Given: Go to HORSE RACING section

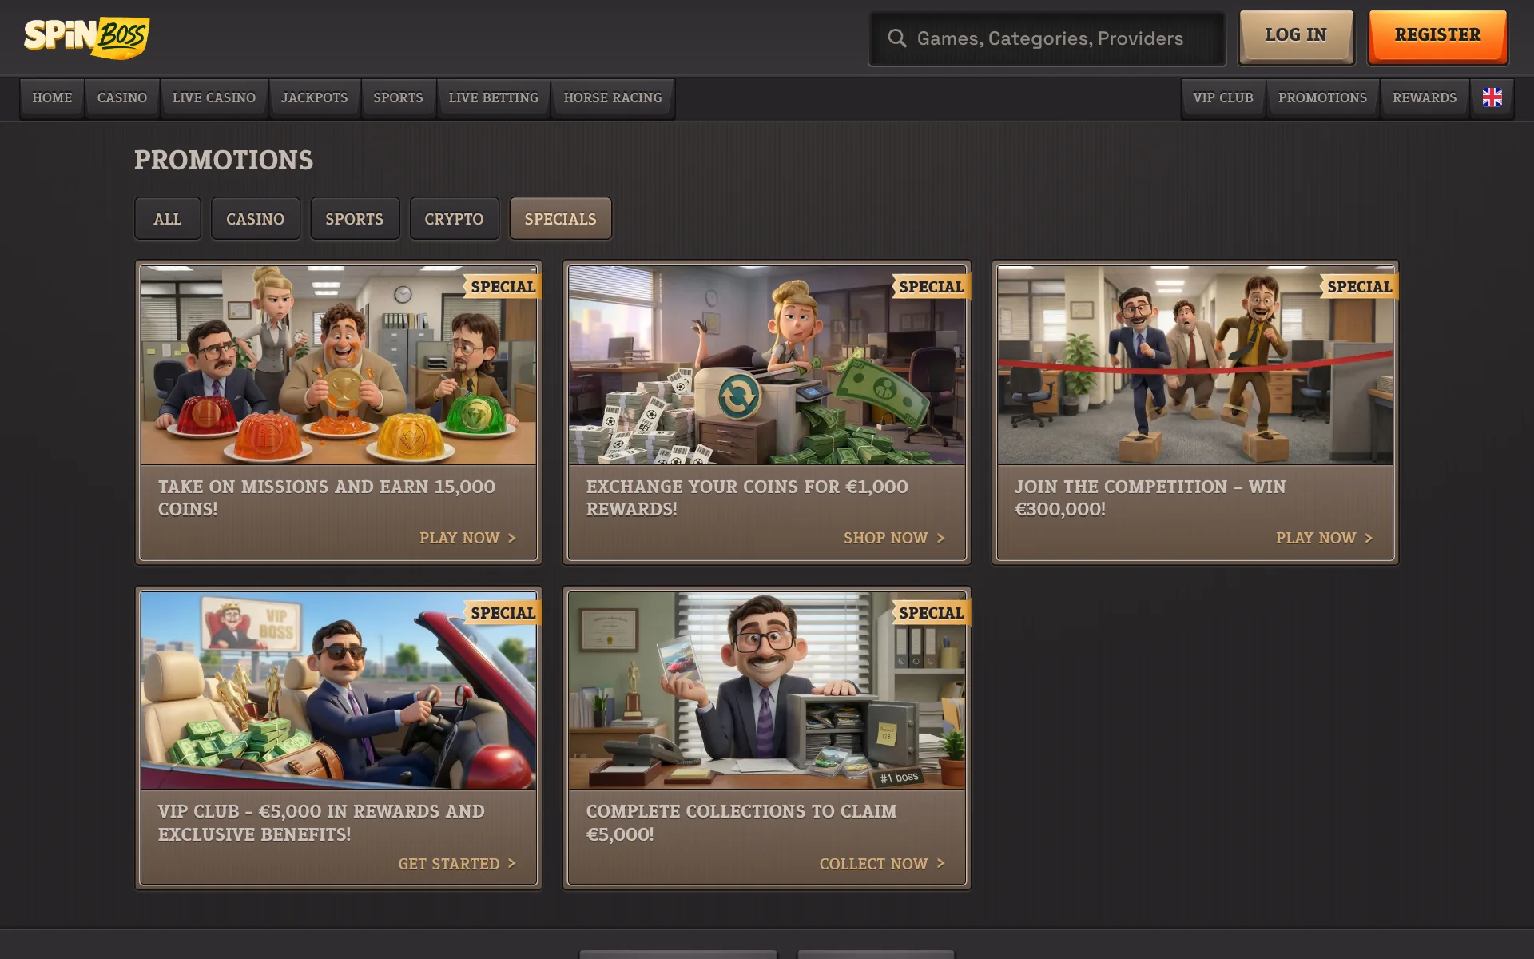Looking at the screenshot, I should pos(613,97).
